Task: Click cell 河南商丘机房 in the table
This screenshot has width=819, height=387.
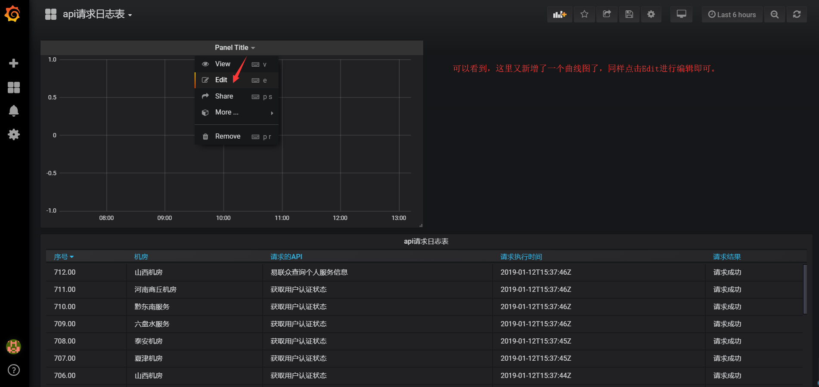Action: pos(155,289)
